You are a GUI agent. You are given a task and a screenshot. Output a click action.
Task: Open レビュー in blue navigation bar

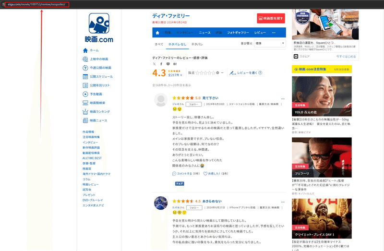coord(260,33)
